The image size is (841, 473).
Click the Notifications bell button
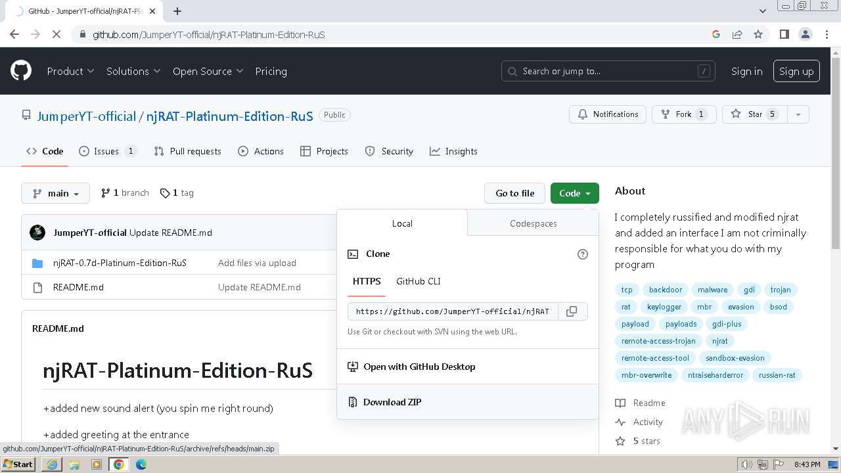tap(608, 114)
